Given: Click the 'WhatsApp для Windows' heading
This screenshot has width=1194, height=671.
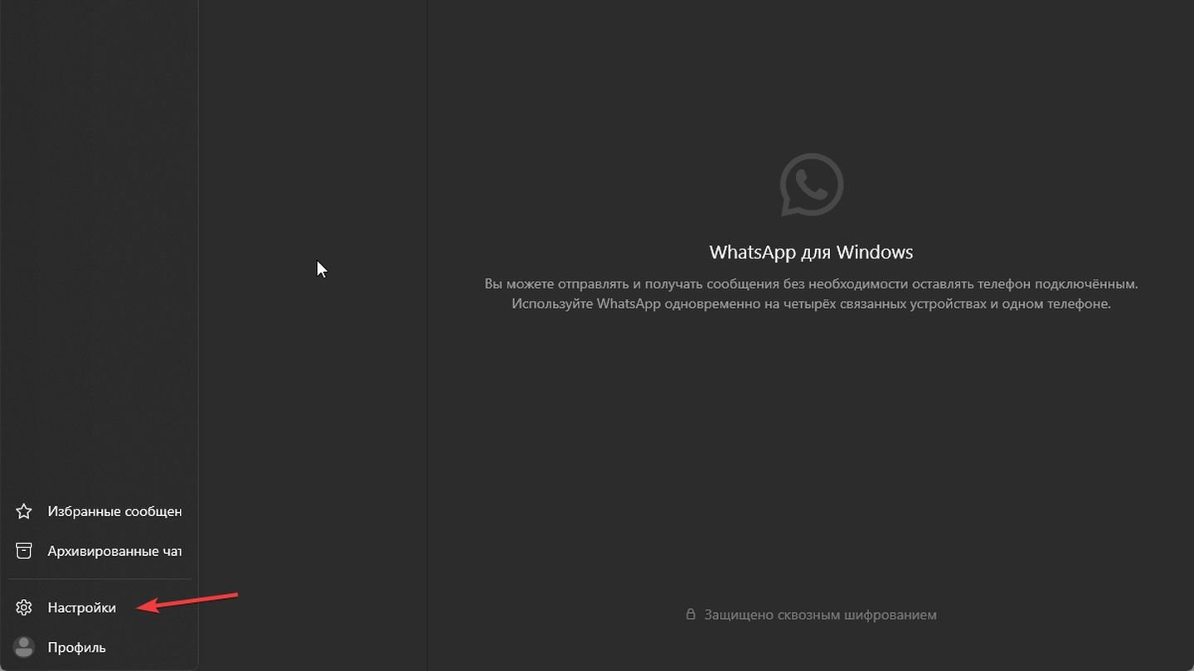Looking at the screenshot, I should coord(811,252).
